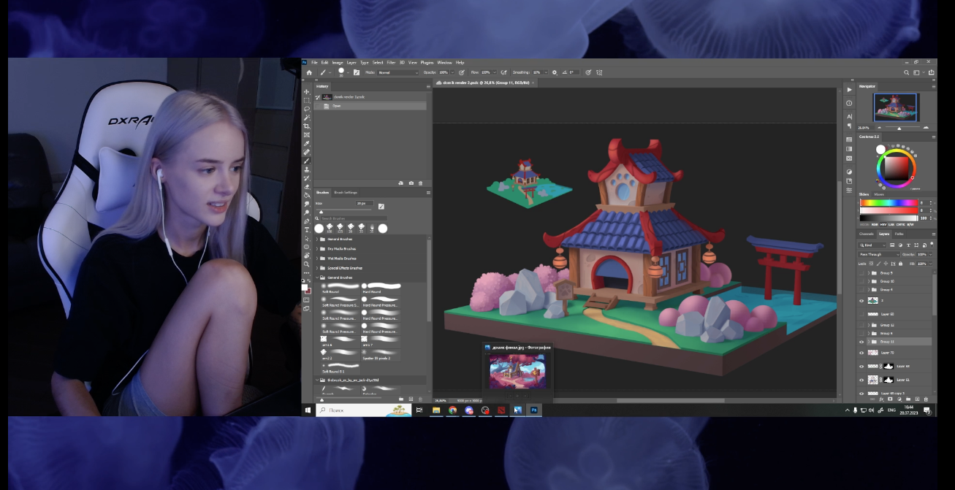Viewport: 955px width, 490px height.
Task: Hide the Group 11 layer
Action: point(861,342)
